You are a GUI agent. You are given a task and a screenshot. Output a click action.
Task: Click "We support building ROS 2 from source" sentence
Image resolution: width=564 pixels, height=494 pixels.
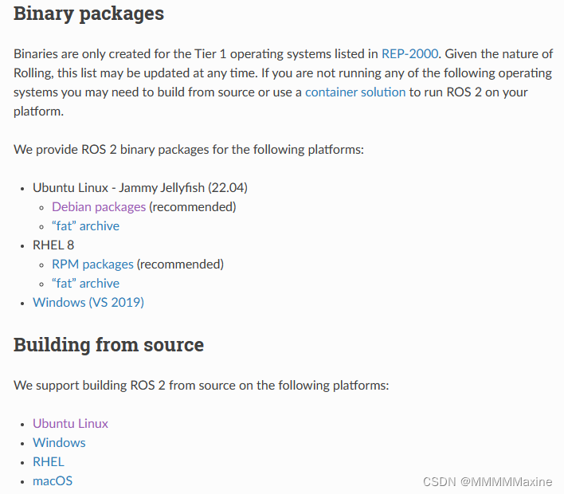(x=201, y=386)
